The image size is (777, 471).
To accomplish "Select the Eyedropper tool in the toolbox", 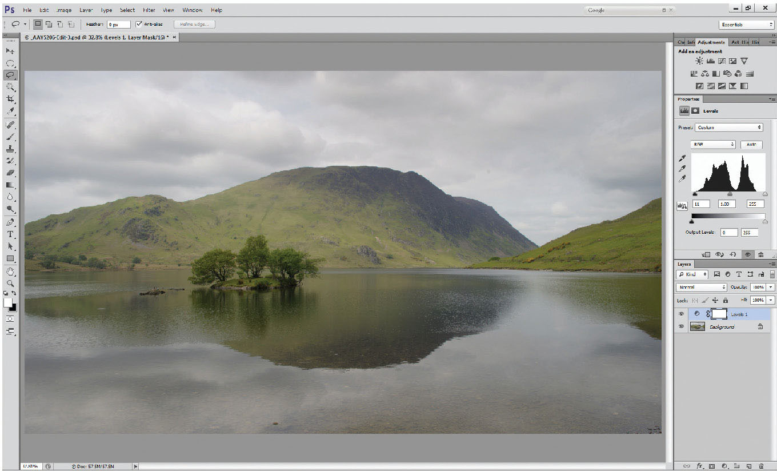I will pos(10,111).
